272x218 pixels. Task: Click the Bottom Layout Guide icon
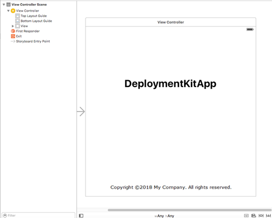click(18, 21)
